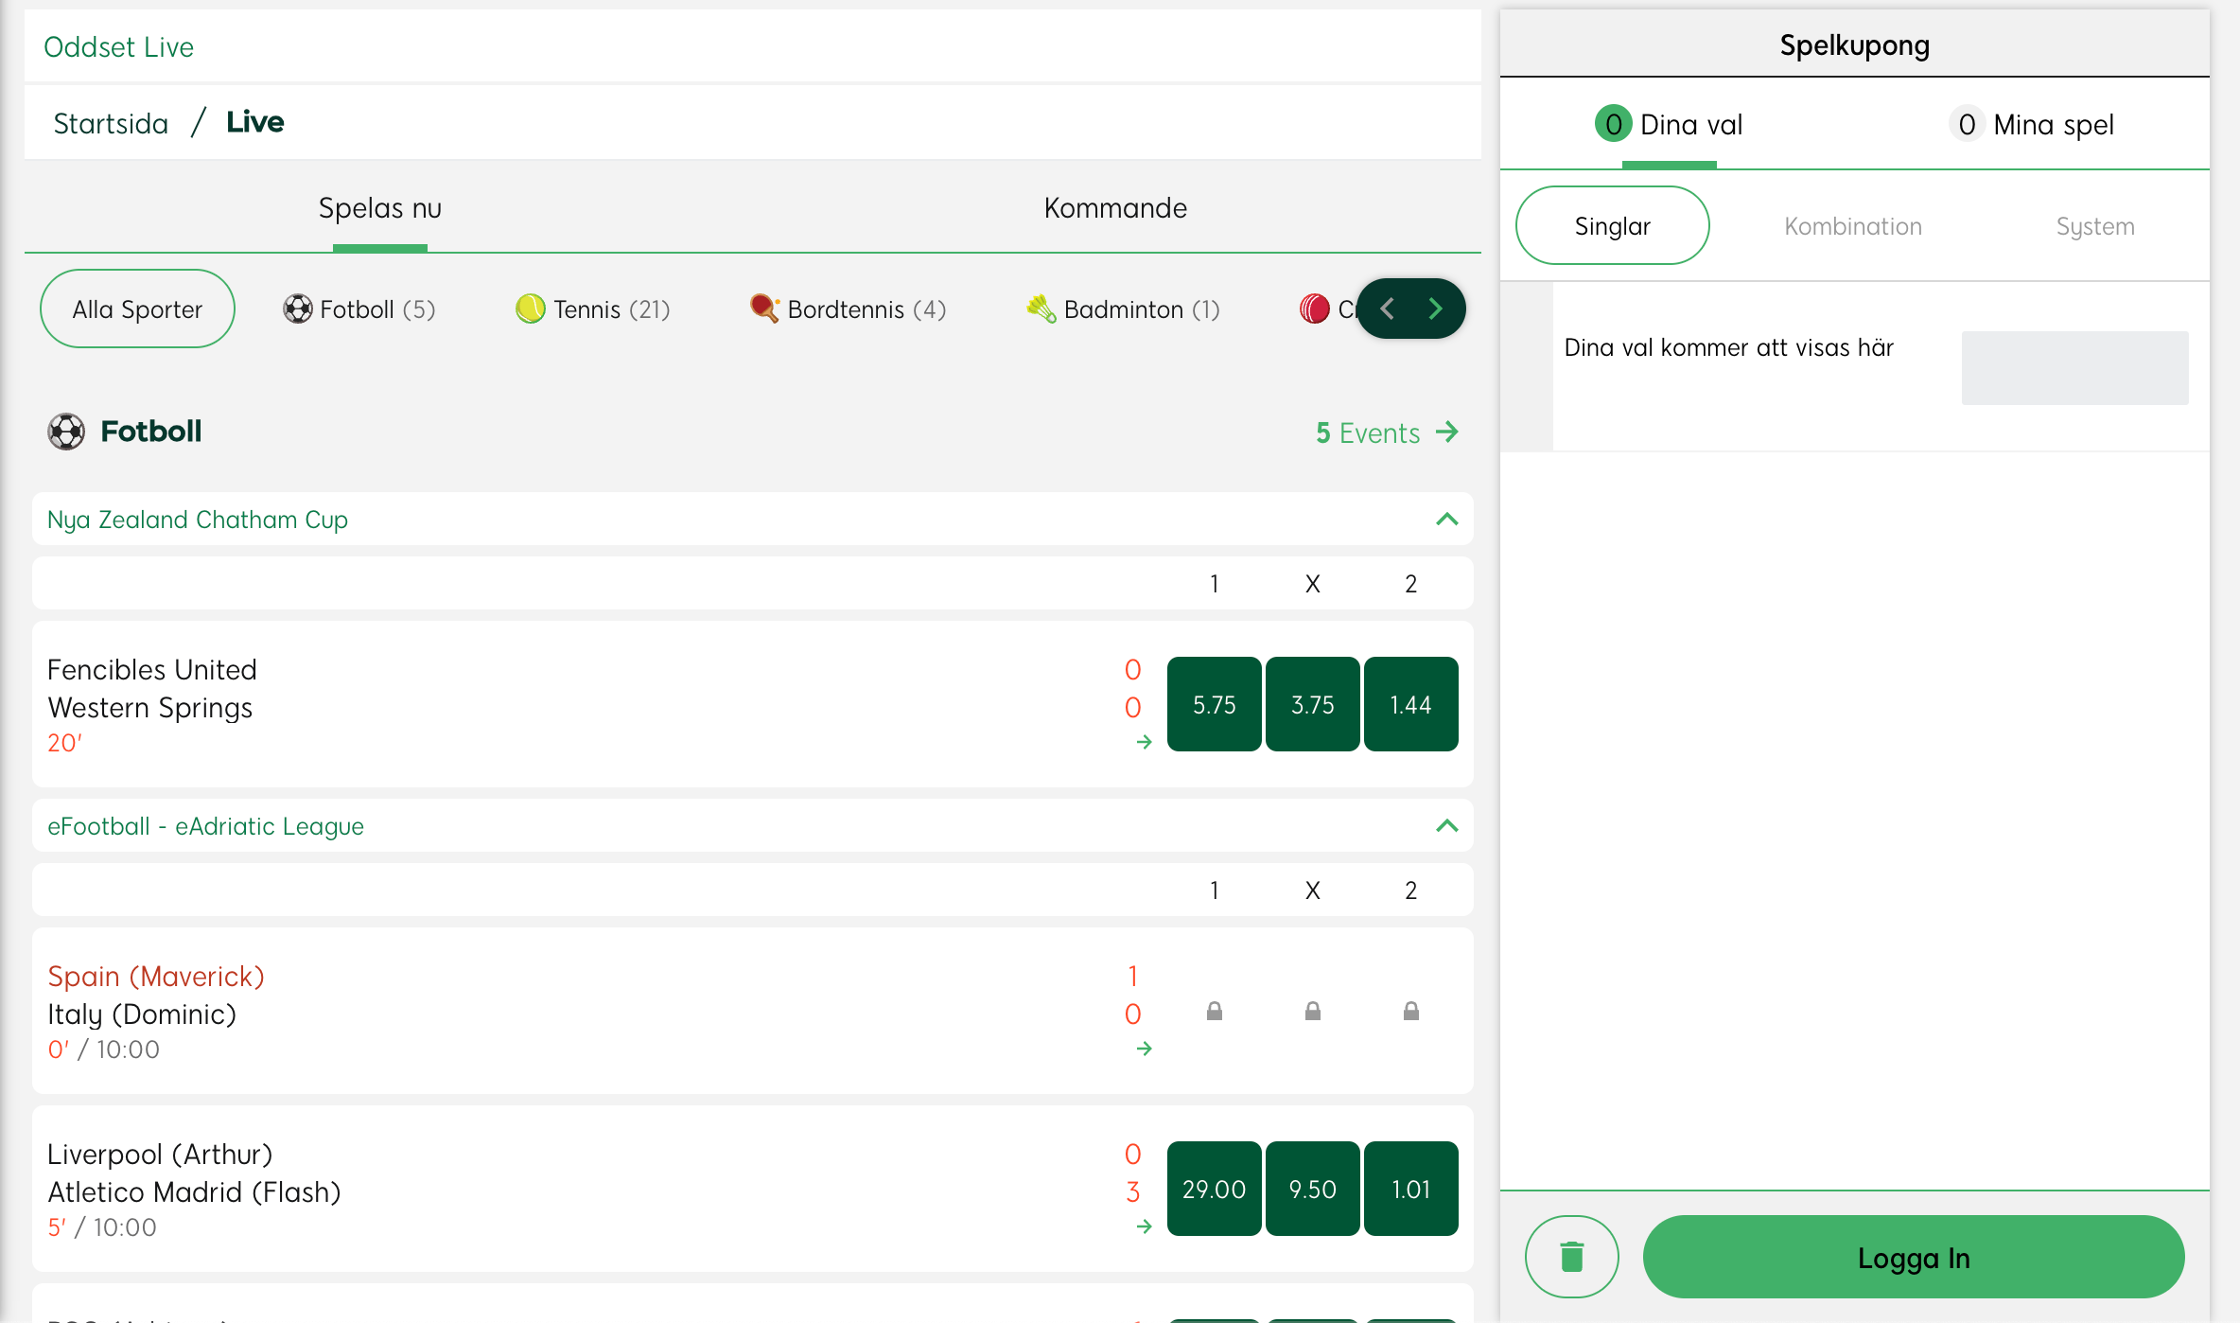Open Fencibles United match details arrow
The image size is (2240, 1323).
tap(1144, 742)
